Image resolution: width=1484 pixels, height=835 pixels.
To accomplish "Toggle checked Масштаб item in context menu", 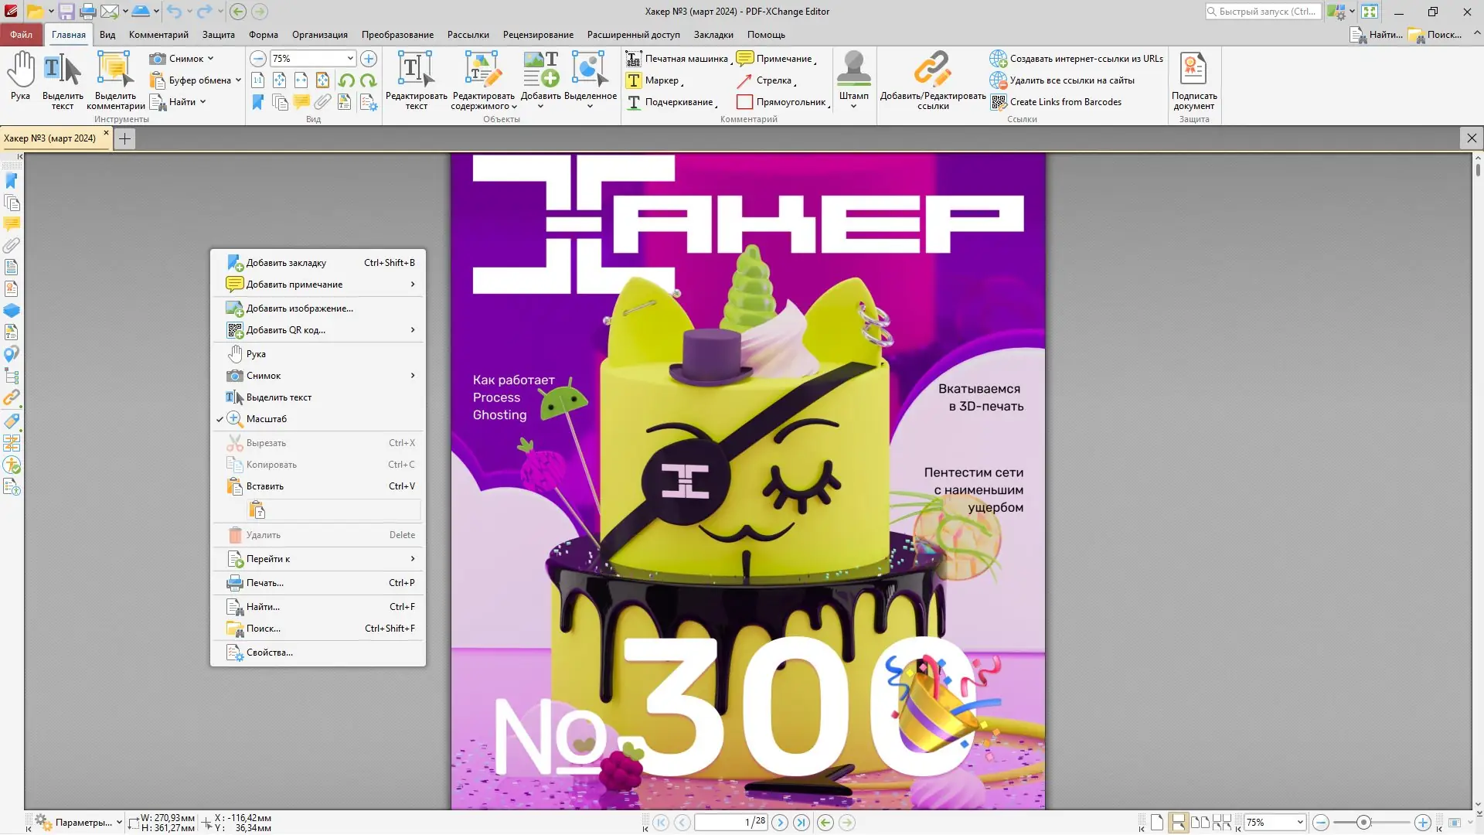I will click(x=266, y=419).
